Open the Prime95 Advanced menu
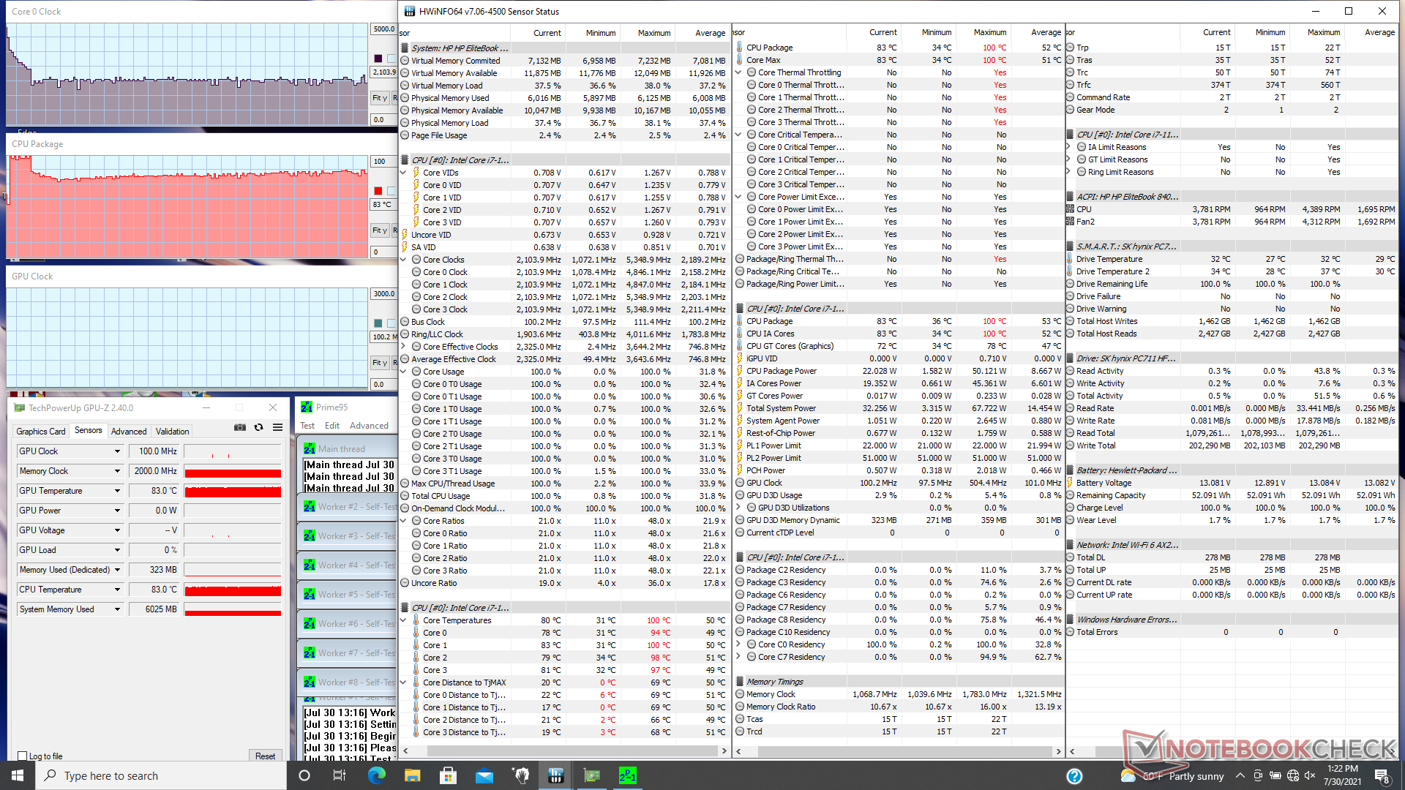 pos(369,426)
